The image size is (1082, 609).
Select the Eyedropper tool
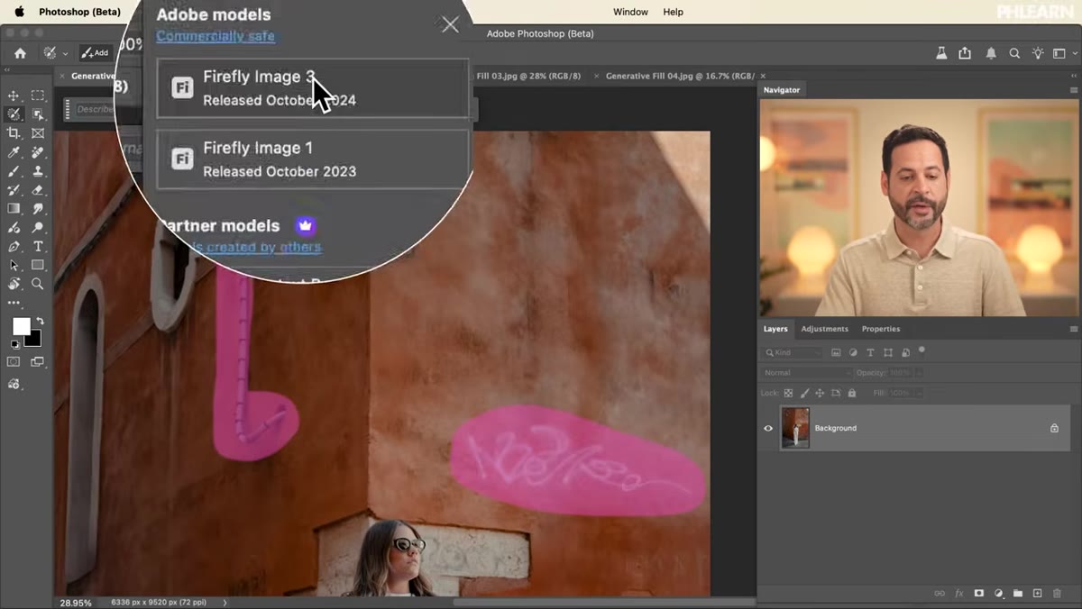pyautogui.click(x=14, y=152)
